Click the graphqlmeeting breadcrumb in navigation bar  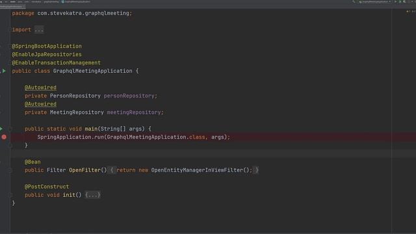pyautogui.click(x=51, y=1)
